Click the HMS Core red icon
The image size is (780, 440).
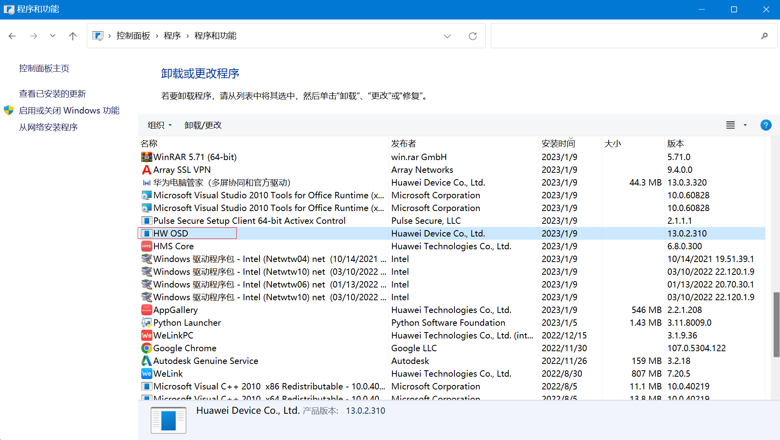tap(146, 246)
